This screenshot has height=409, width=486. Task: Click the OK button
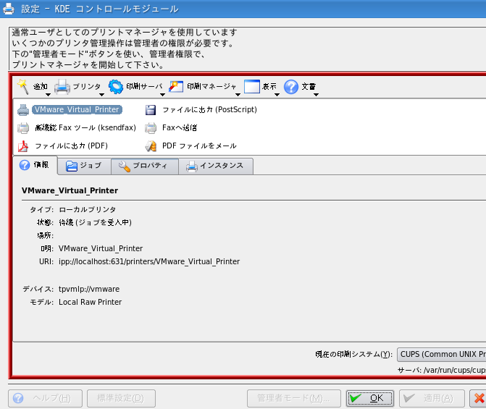tap(370, 398)
